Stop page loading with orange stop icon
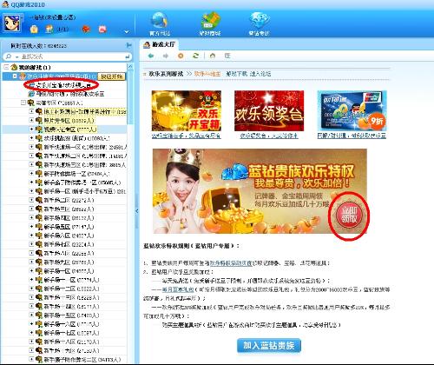Viewport: 434px width, 365px height. (x=181, y=56)
